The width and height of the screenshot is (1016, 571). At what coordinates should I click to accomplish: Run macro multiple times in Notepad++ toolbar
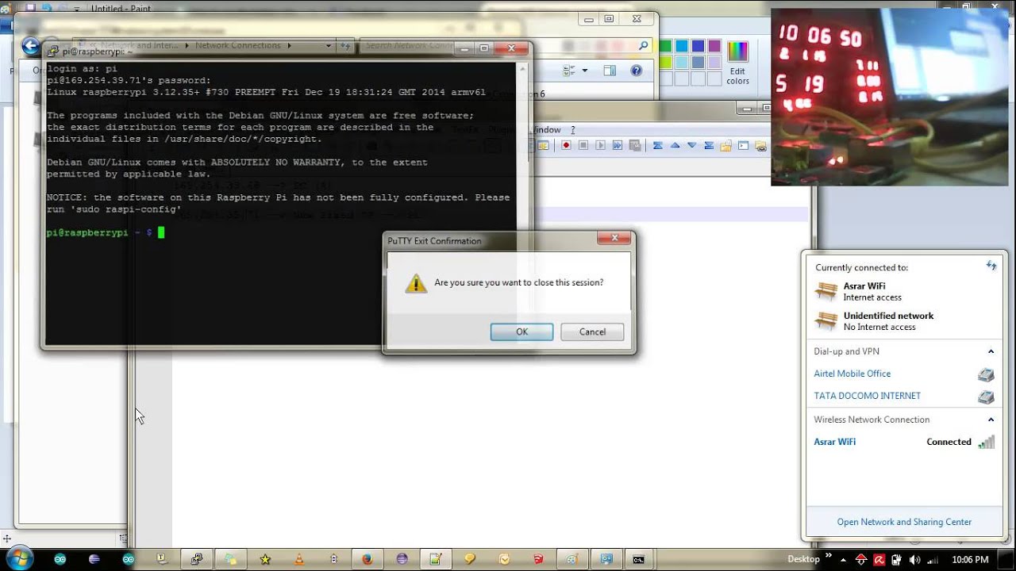point(618,145)
